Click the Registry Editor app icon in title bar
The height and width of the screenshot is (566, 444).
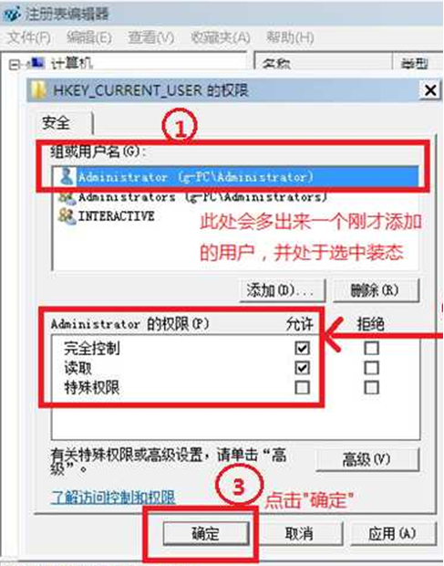[12, 13]
